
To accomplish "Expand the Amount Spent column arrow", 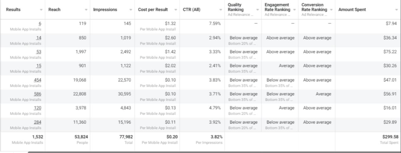I will point(397,10).
